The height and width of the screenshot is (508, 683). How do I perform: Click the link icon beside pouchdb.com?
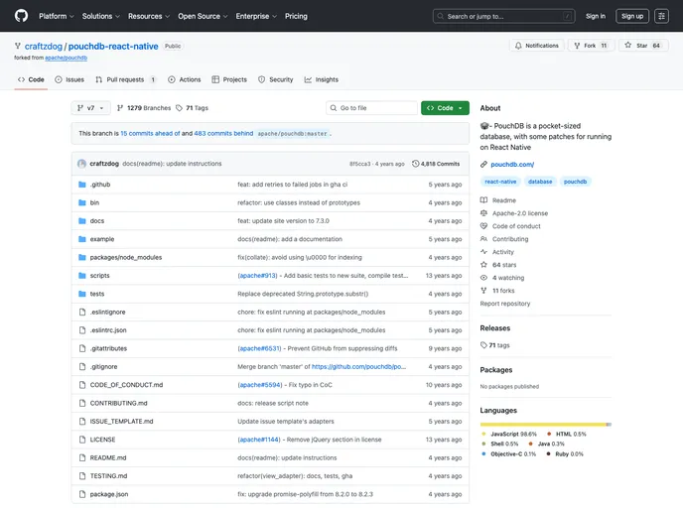483,165
